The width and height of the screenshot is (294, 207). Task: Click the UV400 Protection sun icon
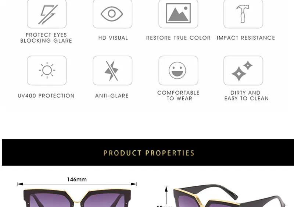coord(47,70)
